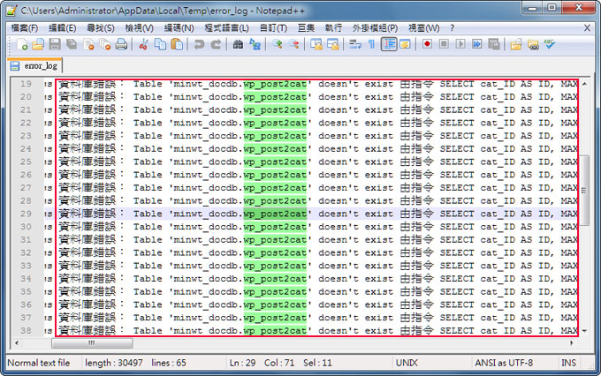Toggle the Indent Guide icon
This screenshot has width=601, height=376.
pyautogui.click(x=389, y=44)
